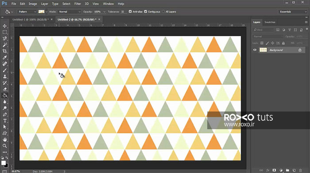Select the Paint Bucket tool
310x173 pixels.
point(4,96)
